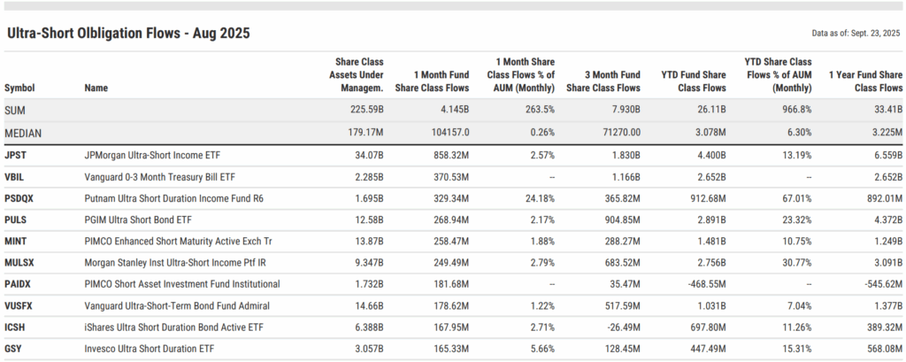The image size is (906, 362).
Task: Select Putnam Ultra Short Duration Income Fund R6
Action: [x=174, y=198]
